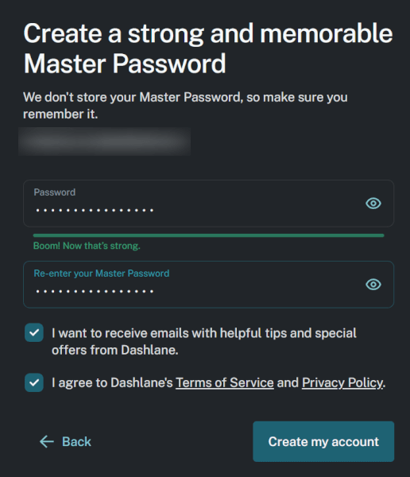The image size is (410, 477).
Task: Click the "Re-enter your Master Password" label
Action: (x=101, y=273)
